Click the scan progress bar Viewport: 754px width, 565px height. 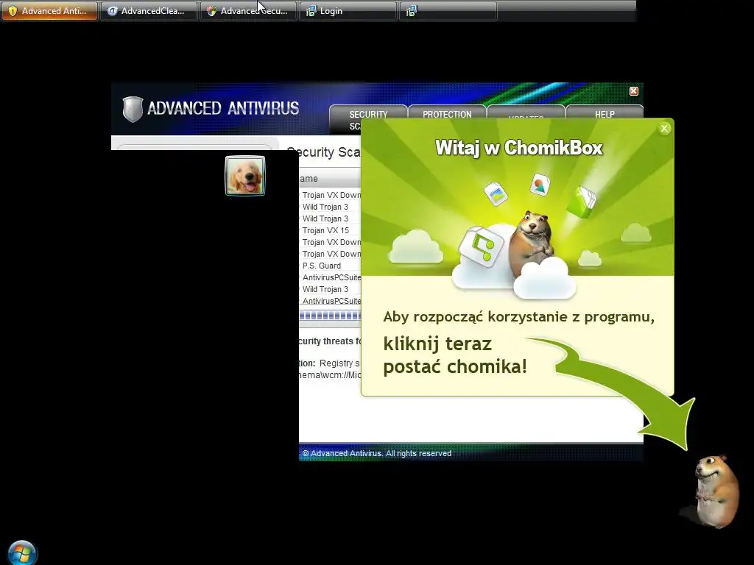coord(330,316)
